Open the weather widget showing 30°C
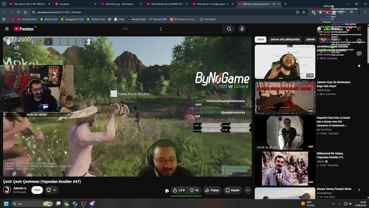 tap(308, 204)
